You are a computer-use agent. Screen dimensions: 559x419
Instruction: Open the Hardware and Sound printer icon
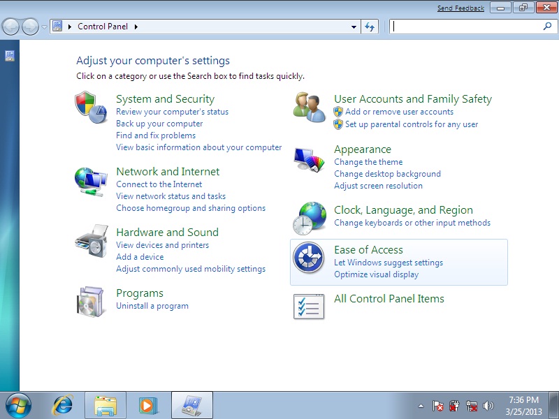(x=92, y=241)
